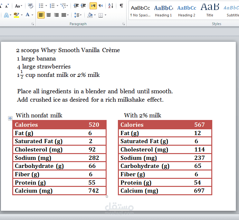Expand the numbering library dropdown arrow

pos(57,6)
